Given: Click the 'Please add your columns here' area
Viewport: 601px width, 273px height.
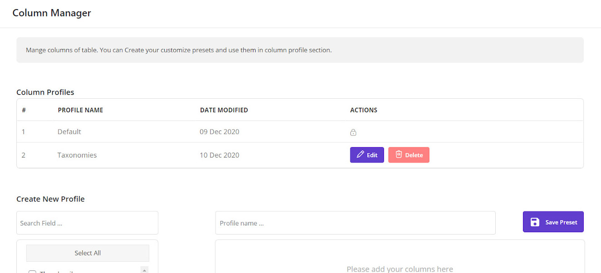Looking at the screenshot, I should point(399,269).
